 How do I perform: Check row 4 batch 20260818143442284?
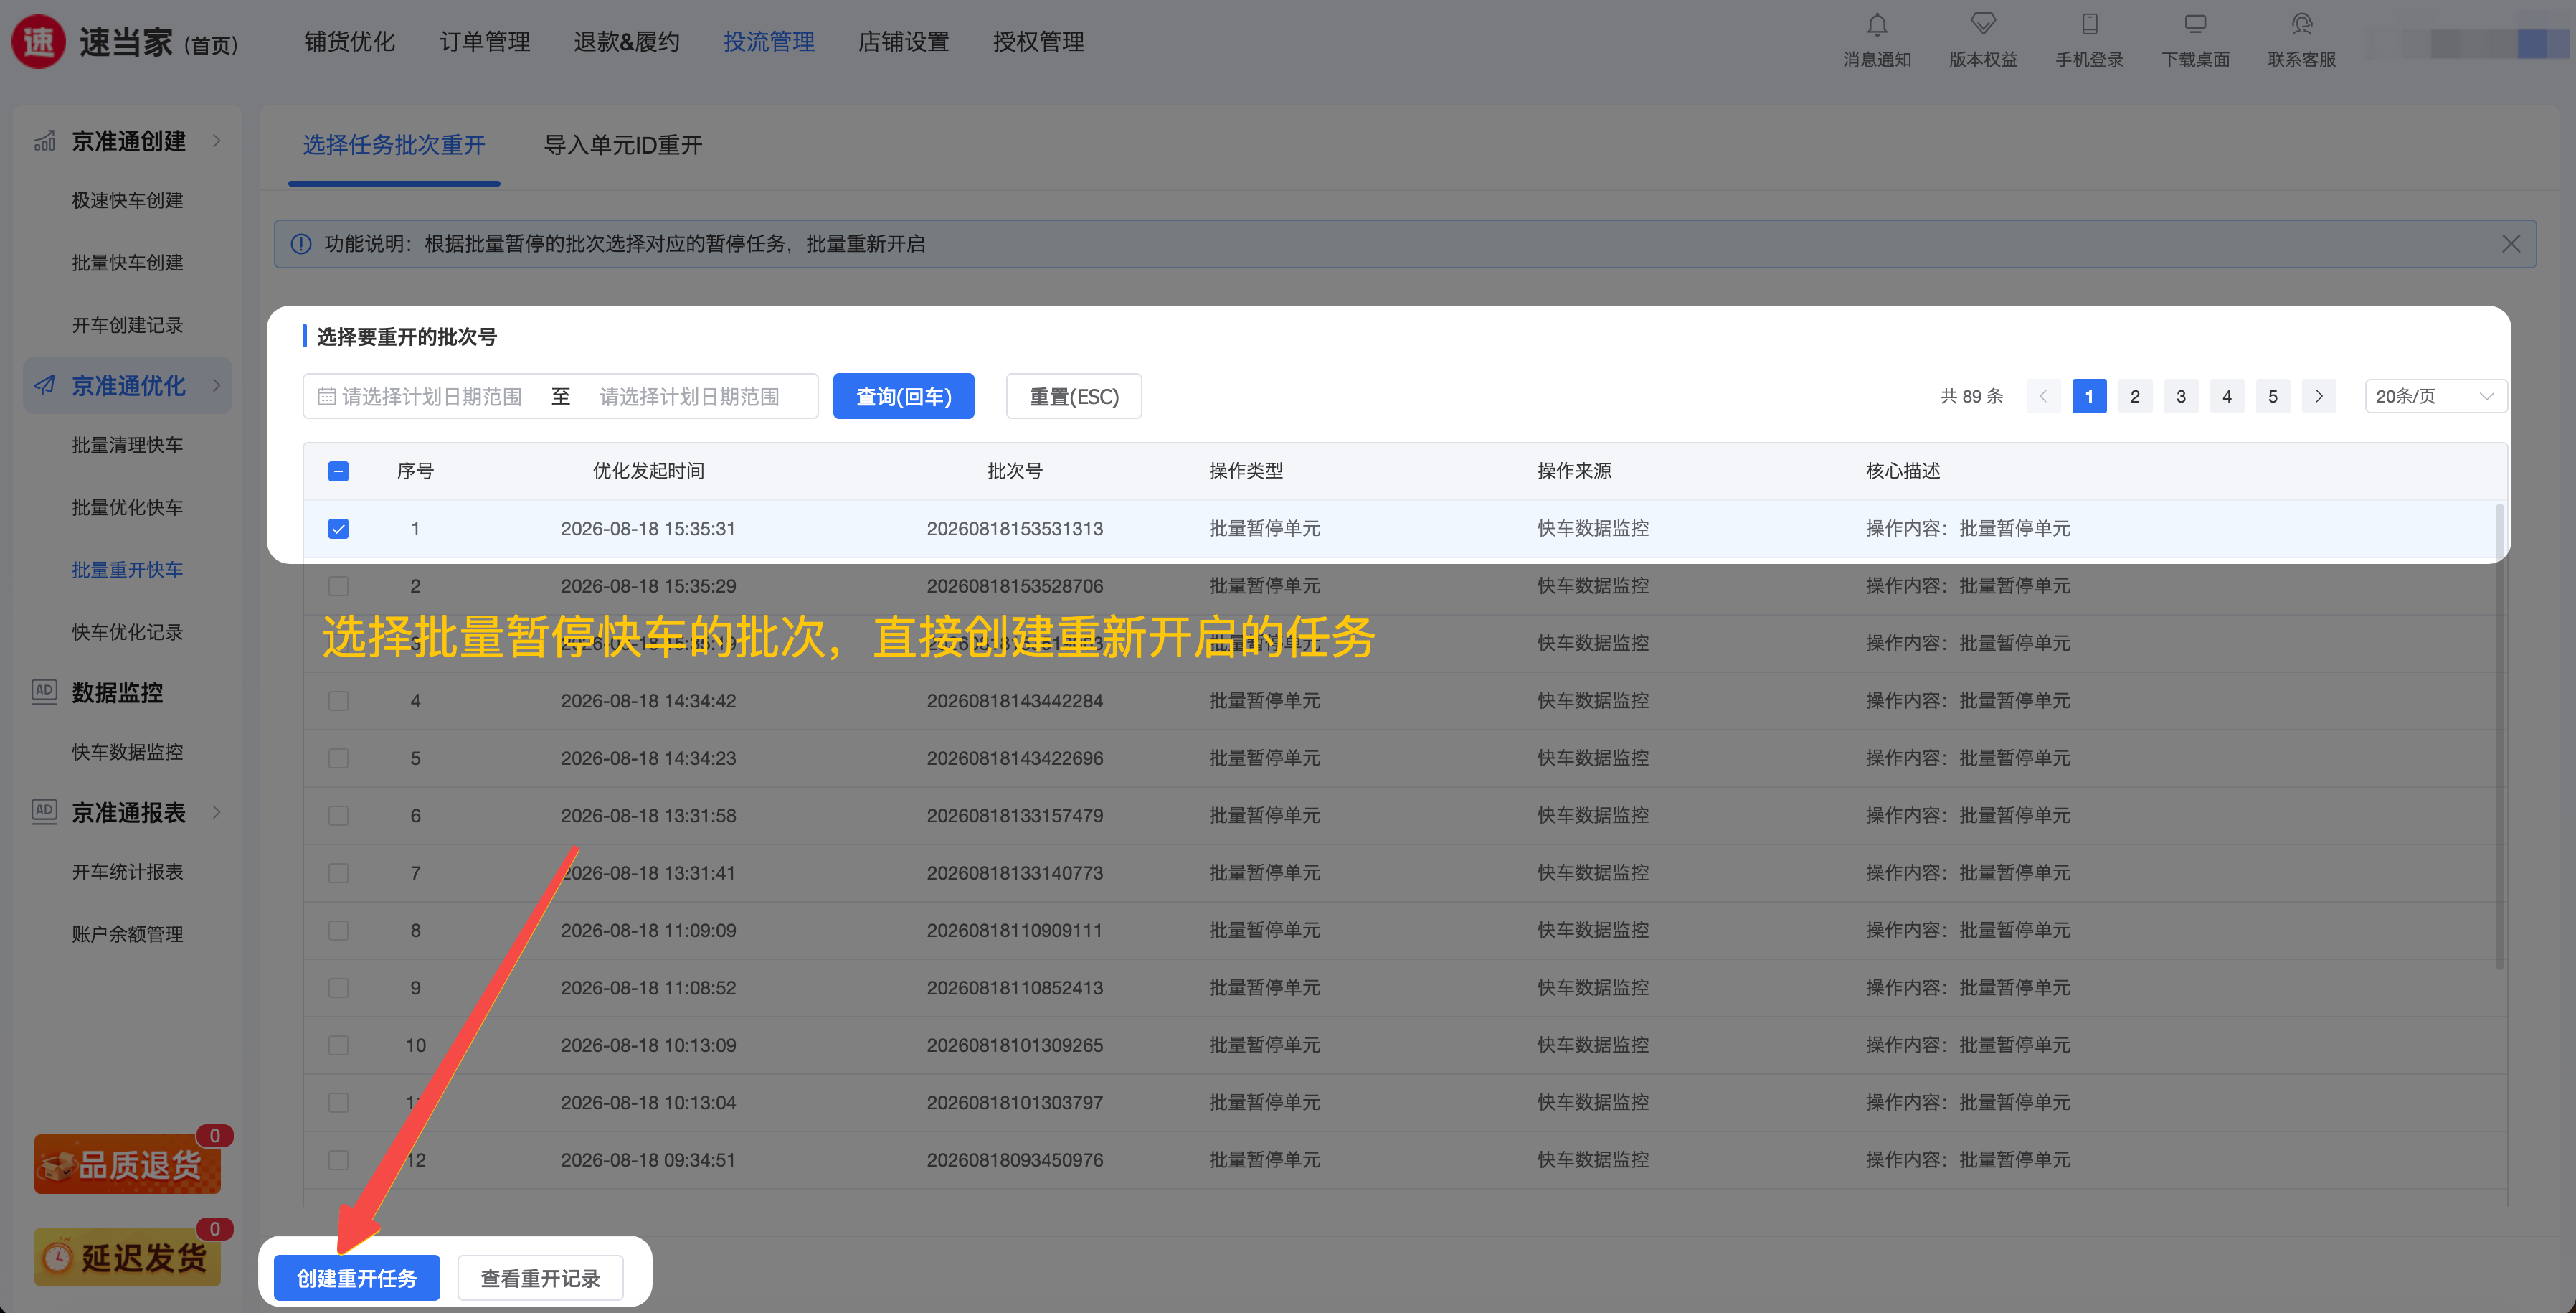[339, 702]
